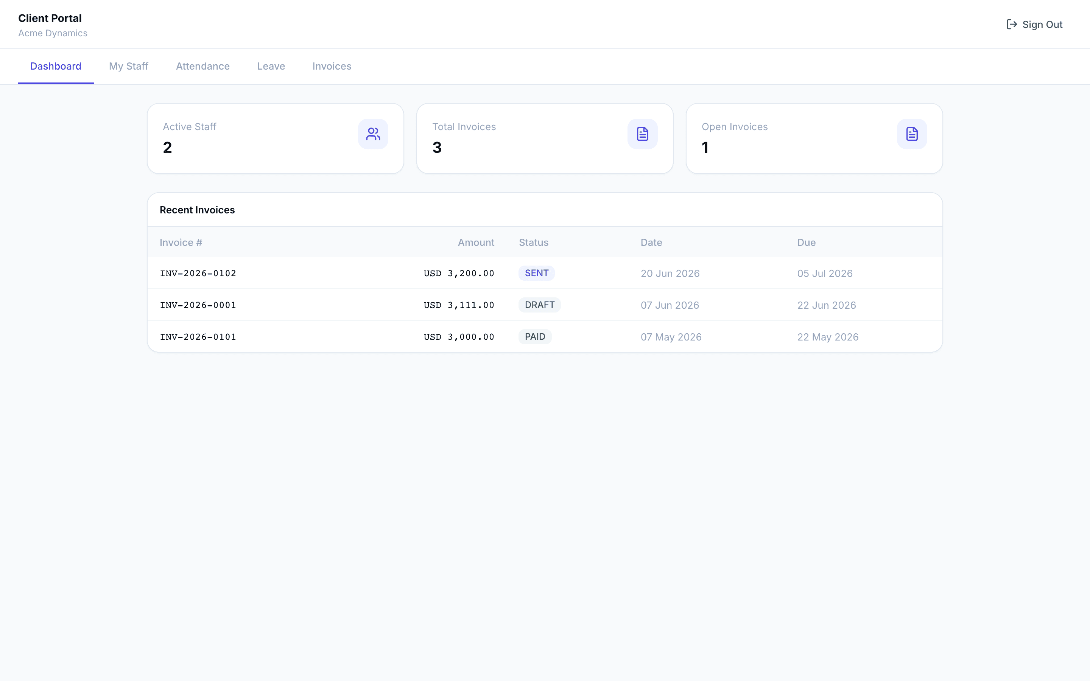Go to the Attendance tab
This screenshot has width=1090, height=681.
[x=203, y=66]
